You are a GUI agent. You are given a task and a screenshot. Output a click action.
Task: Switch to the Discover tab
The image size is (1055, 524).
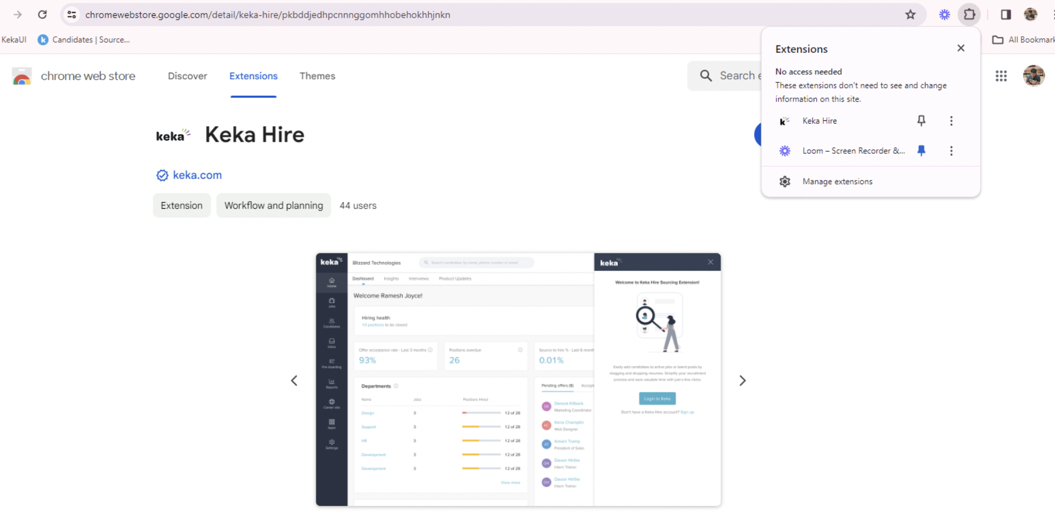pyautogui.click(x=187, y=76)
